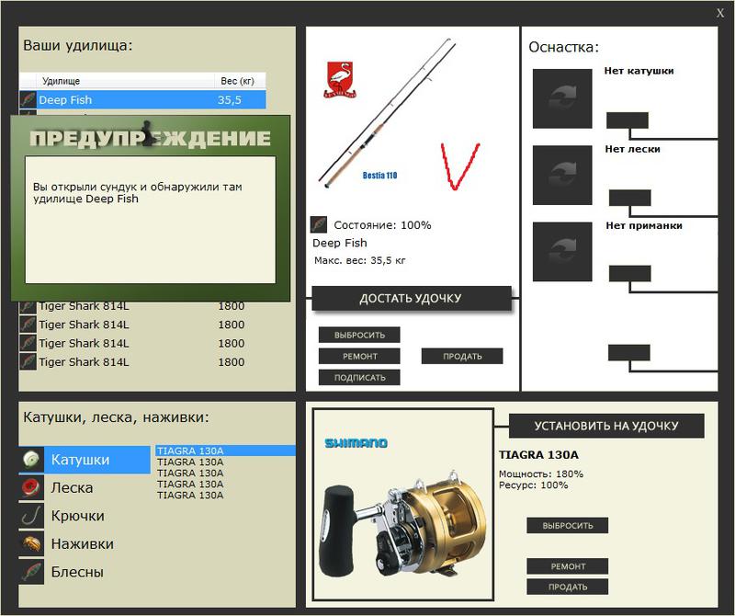Screen dimensions: 735x616
Task: Click the empty line slot beside Нет лески
Action: click(562, 175)
